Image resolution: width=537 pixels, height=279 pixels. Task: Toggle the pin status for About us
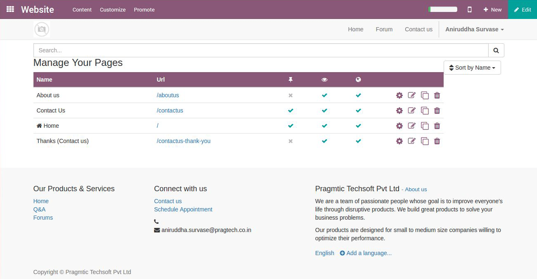pos(290,95)
